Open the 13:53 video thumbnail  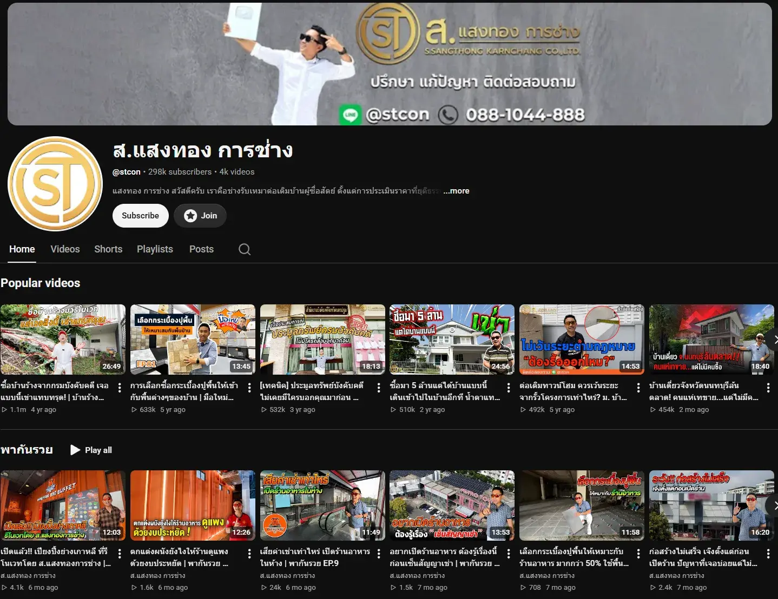coord(452,505)
